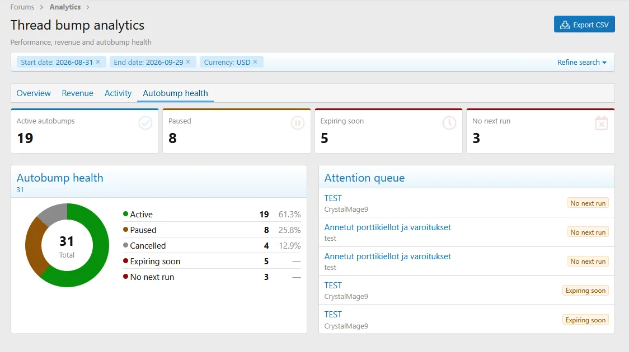Remove the Currency USD filter chip
This screenshot has width=629, height=352.
tap(255, 61)
